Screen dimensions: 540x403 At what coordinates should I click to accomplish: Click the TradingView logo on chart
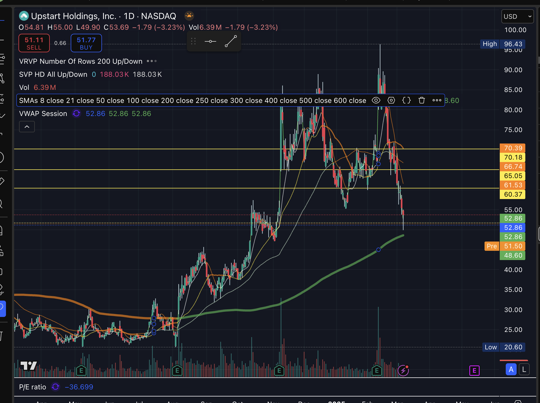click(29, 366)
